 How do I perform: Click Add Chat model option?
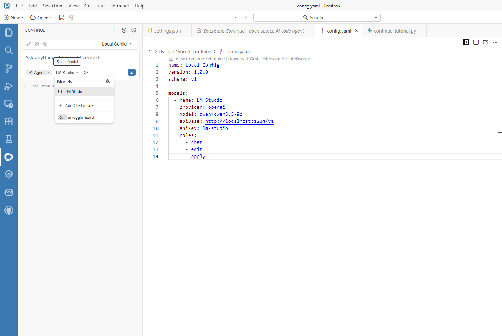tap(80, 105)
